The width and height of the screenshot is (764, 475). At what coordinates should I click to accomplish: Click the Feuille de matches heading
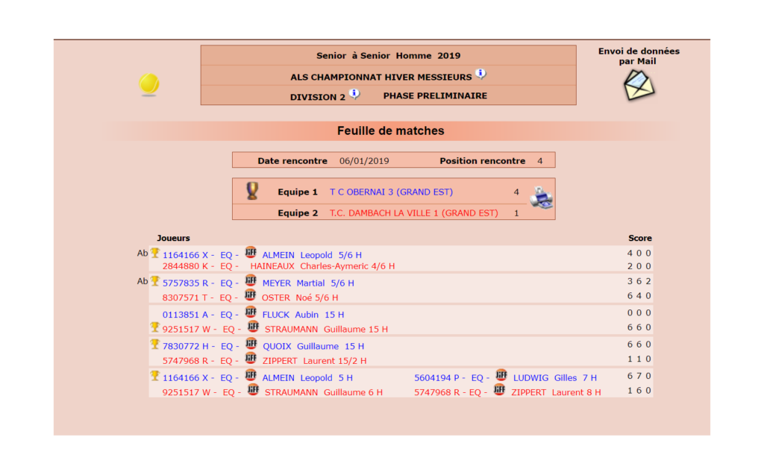click(391, 130)
